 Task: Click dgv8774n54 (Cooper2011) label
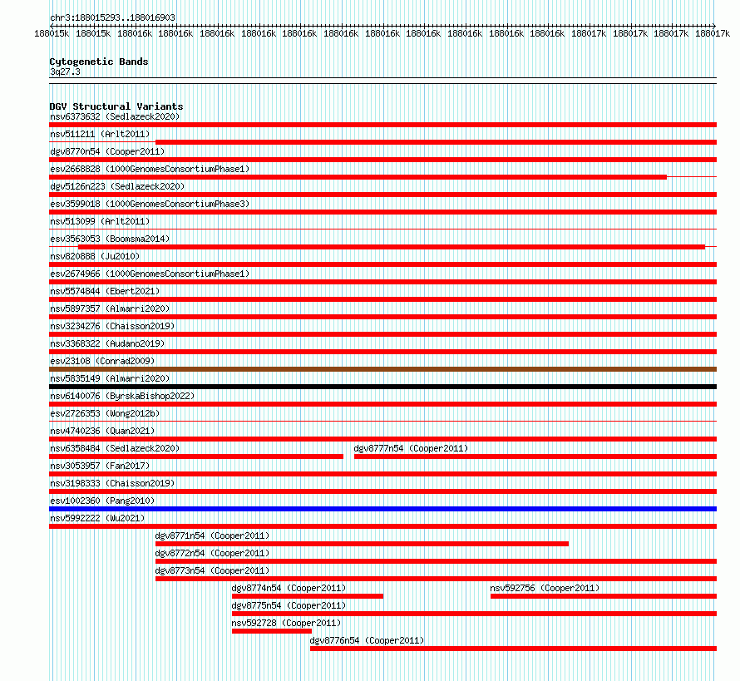pos(289,588)
